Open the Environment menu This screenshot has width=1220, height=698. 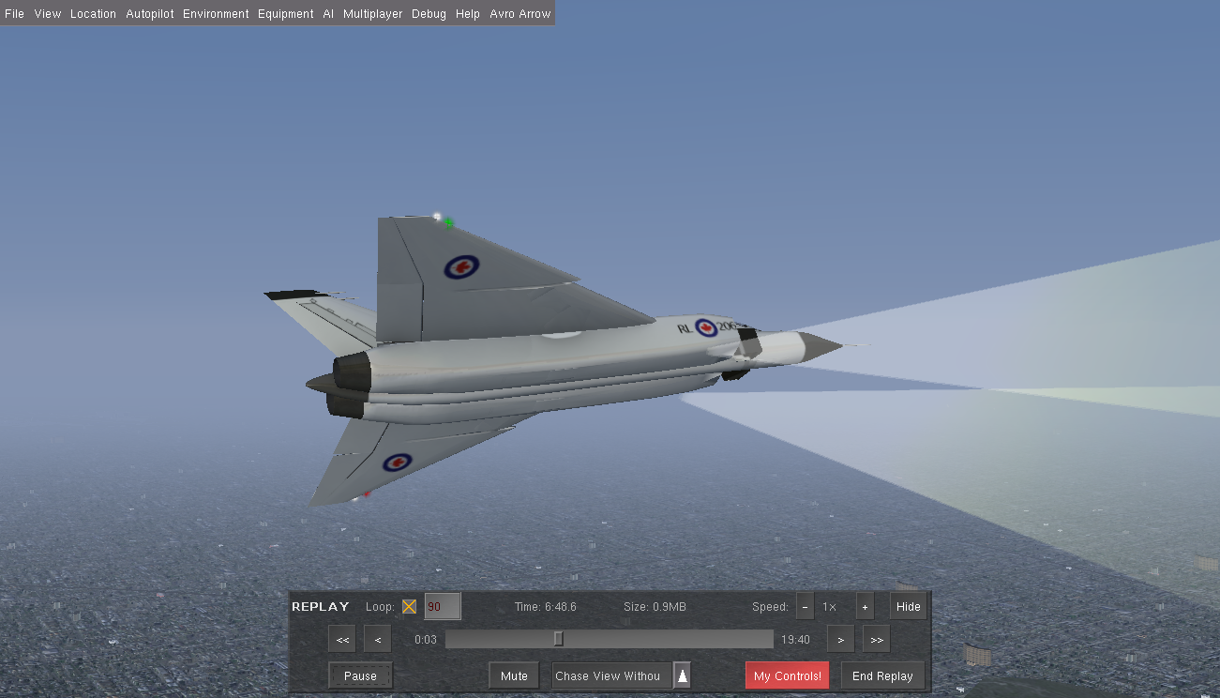click(x=216, y=14)
